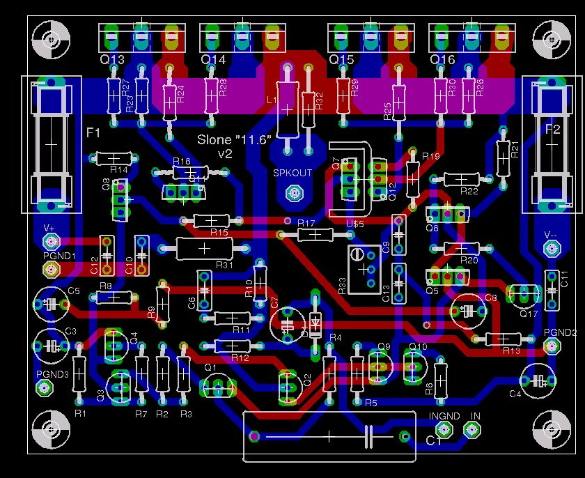Select electrolytic capacitor C7
Screen dimensions: 585x478
click(287, 325)
